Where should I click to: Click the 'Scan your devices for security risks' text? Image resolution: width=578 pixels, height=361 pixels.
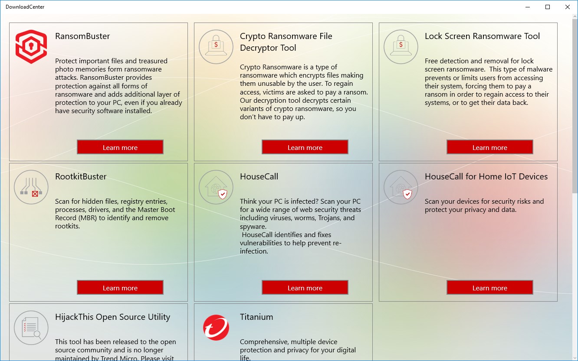point(484,205)
